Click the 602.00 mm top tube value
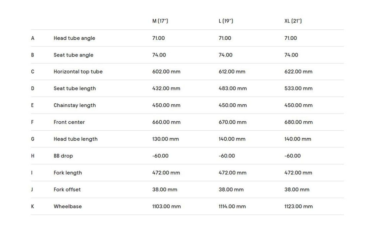This screenshot has width=374, height=234. click(166, 72)
